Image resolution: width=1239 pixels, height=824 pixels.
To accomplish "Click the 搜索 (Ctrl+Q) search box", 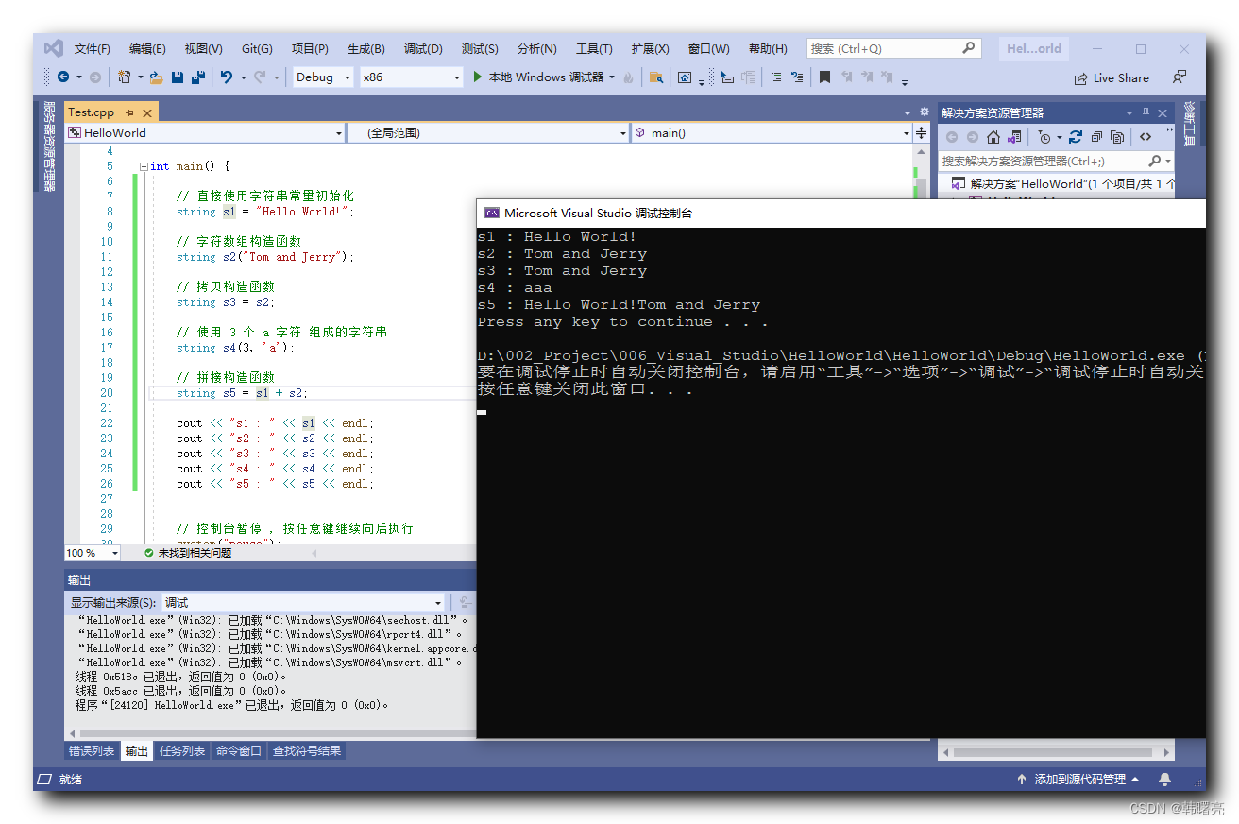I will (x=893, y=48).
